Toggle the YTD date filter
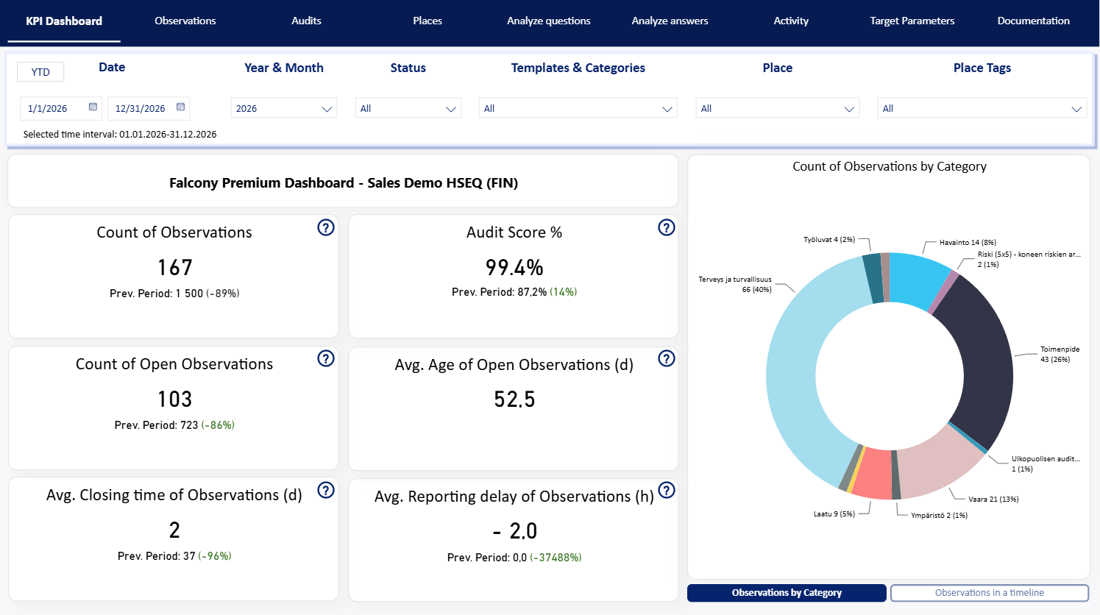1100x615 pixels. [40, 72]
